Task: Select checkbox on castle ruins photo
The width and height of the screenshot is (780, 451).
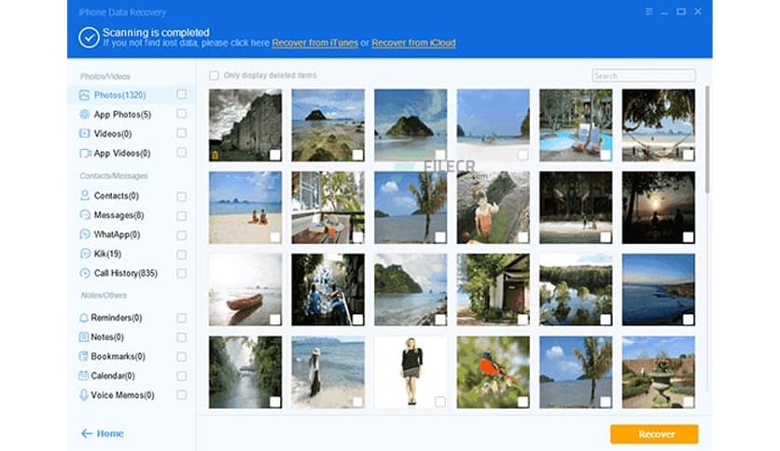Action: click(x=275, y=155)
